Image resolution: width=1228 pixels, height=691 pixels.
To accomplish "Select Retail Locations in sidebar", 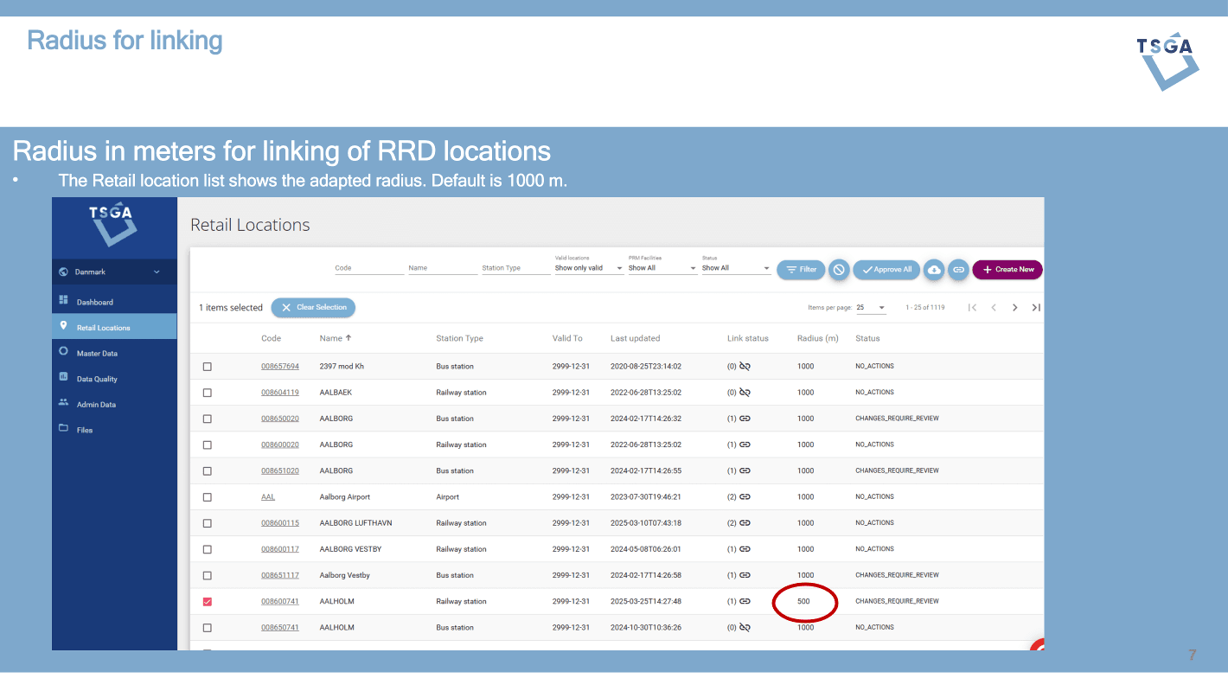I will [114, 327].
